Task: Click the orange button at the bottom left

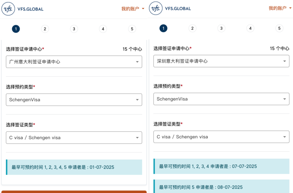Action: click(74, 192)
